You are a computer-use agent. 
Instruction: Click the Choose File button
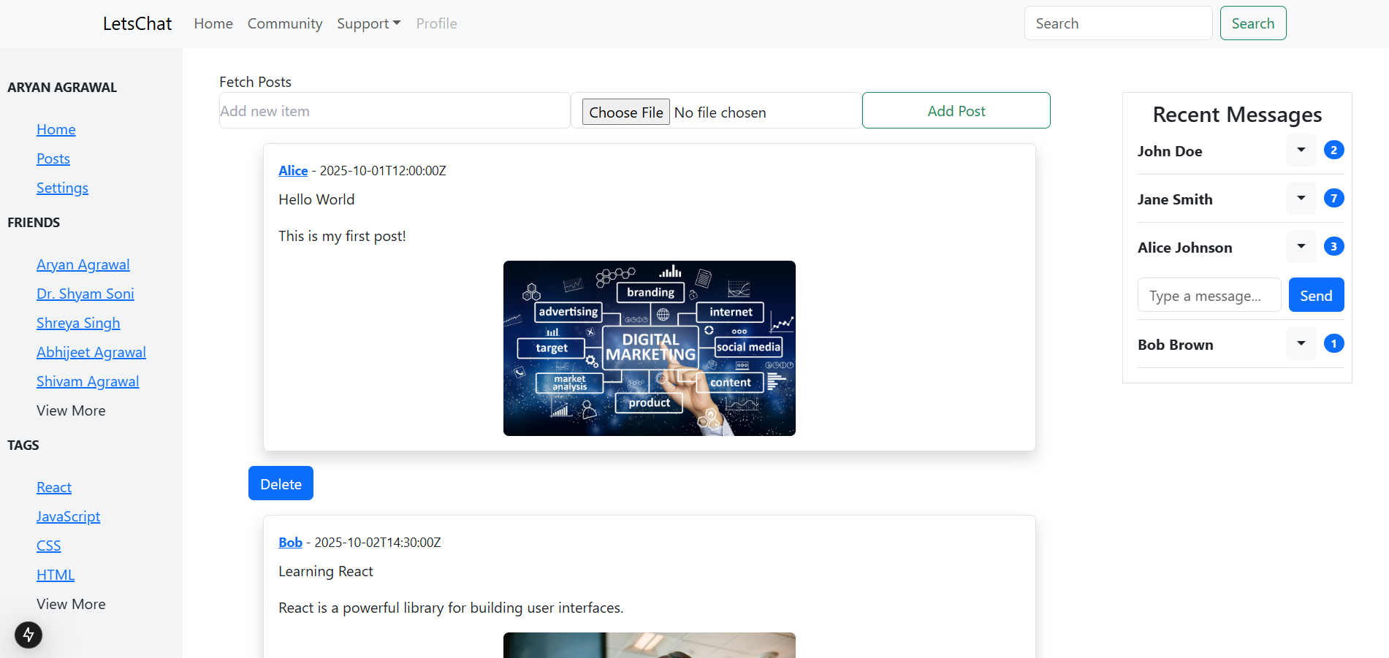[x=626, y=112]
